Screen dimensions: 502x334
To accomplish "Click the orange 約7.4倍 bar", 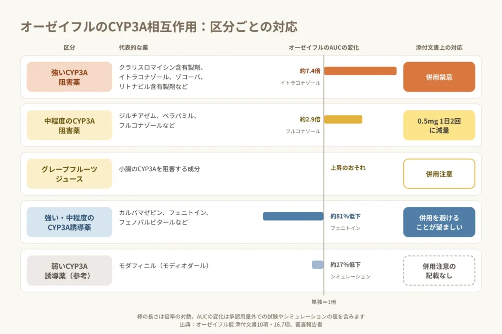I will click(360, 71).
